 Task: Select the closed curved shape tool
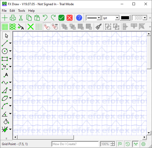[5, 98]
